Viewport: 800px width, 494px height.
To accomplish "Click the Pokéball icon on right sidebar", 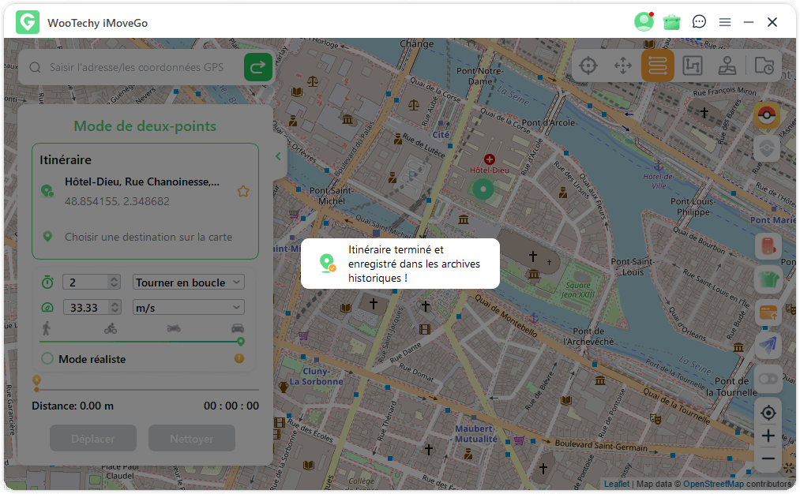I will [767, 116].
